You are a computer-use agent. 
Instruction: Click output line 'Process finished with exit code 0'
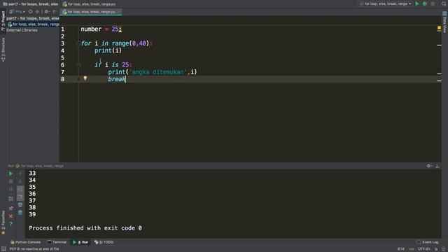85,228
